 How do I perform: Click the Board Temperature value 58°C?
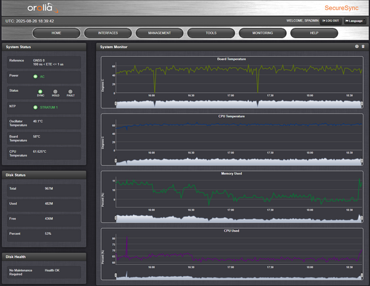click(36, 136)
